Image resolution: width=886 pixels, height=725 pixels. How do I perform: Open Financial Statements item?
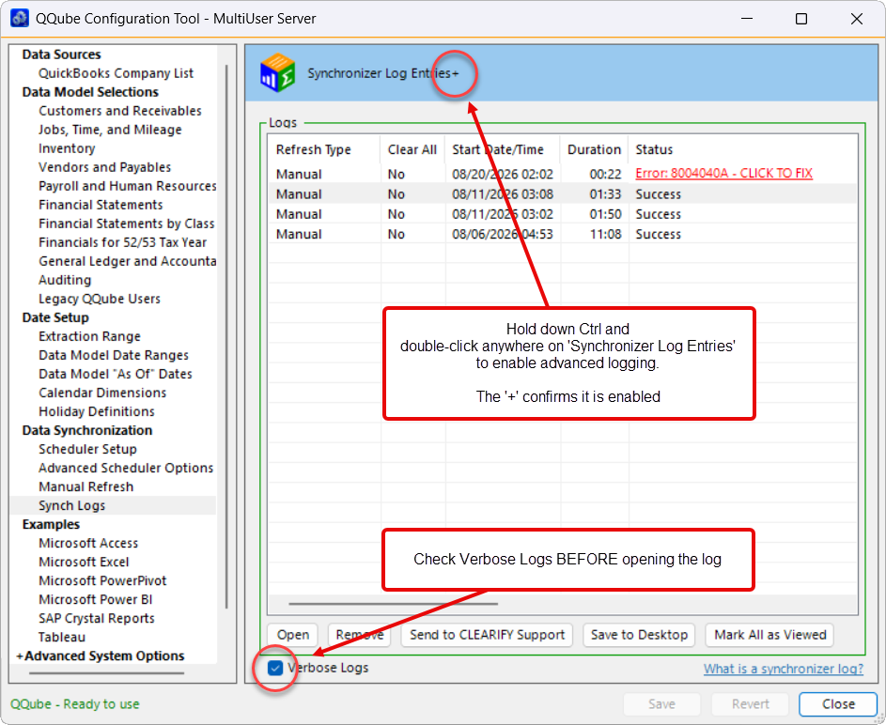click(101, 205)
